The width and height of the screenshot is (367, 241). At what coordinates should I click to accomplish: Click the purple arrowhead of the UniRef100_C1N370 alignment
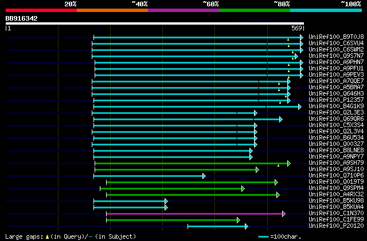coord(284,214)
